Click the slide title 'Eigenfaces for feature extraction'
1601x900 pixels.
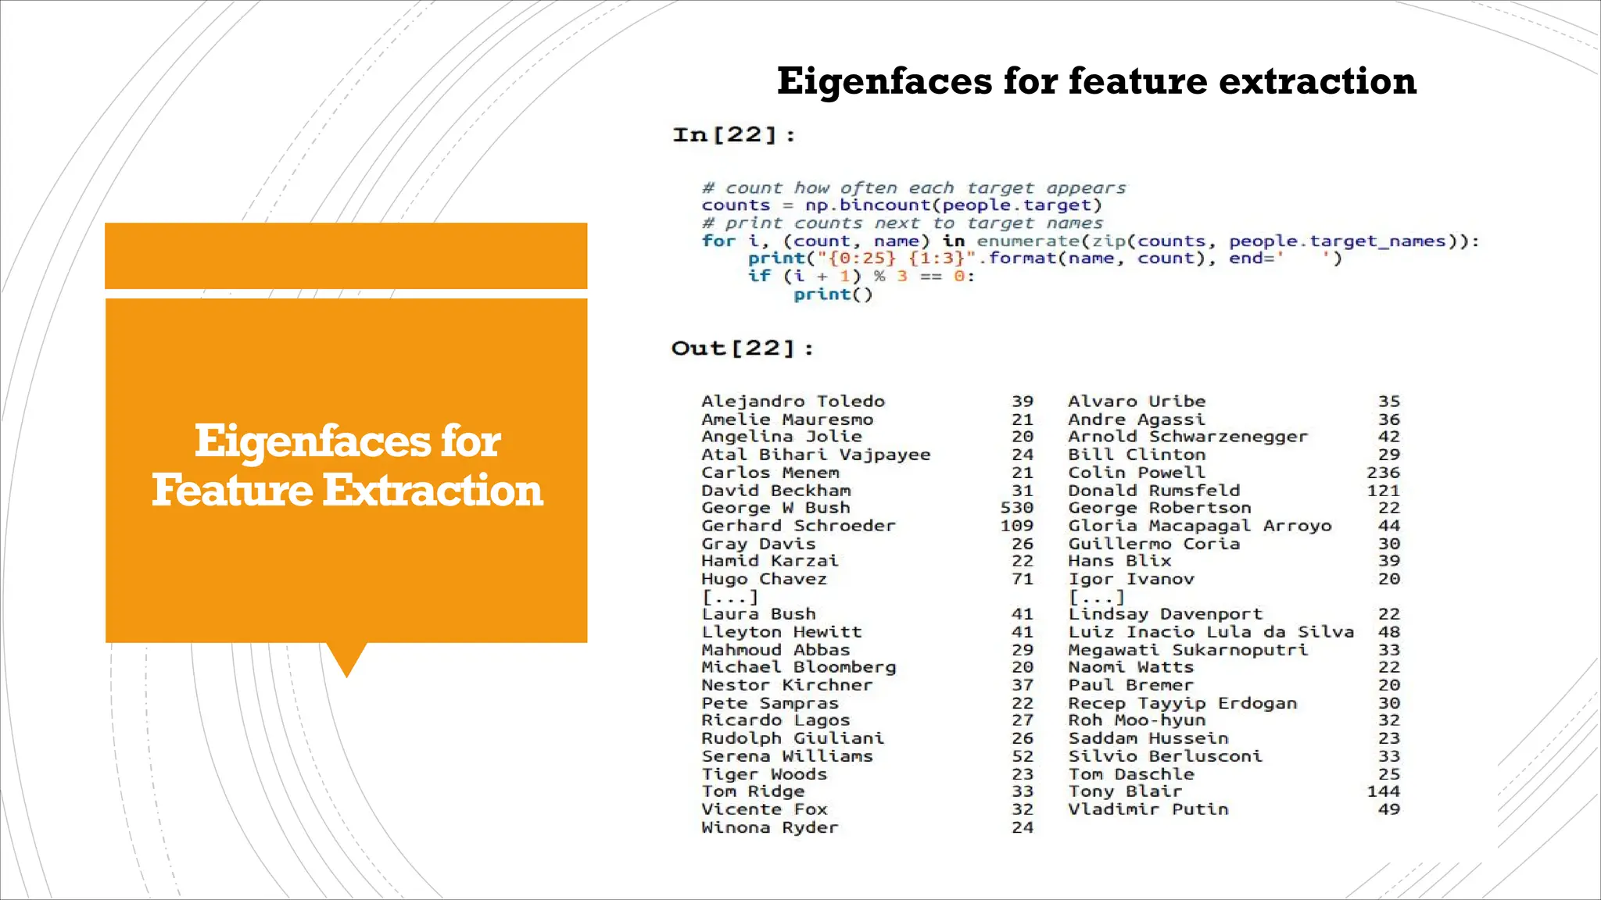[x=1096, y=81]
